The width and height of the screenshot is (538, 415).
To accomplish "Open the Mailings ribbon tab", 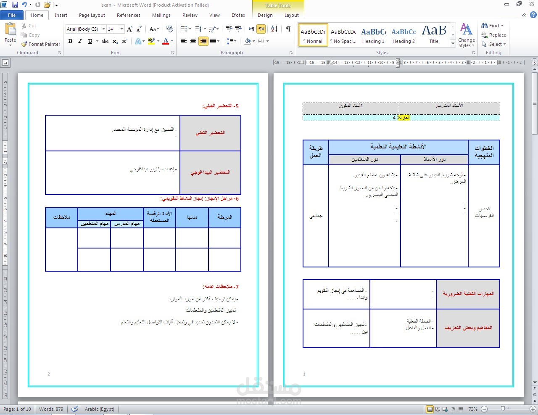I will pyautogui.click(x=161, y=15).
